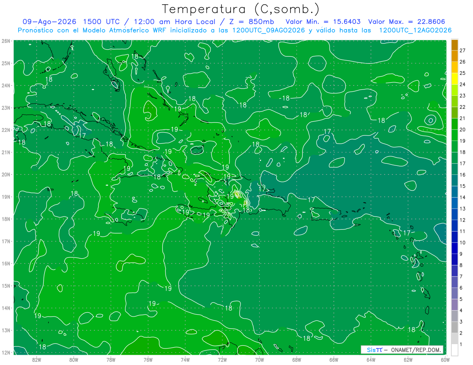The image size is (473, 365).
Task: Click the colorbar label "21"
Action: click(463, 118)
